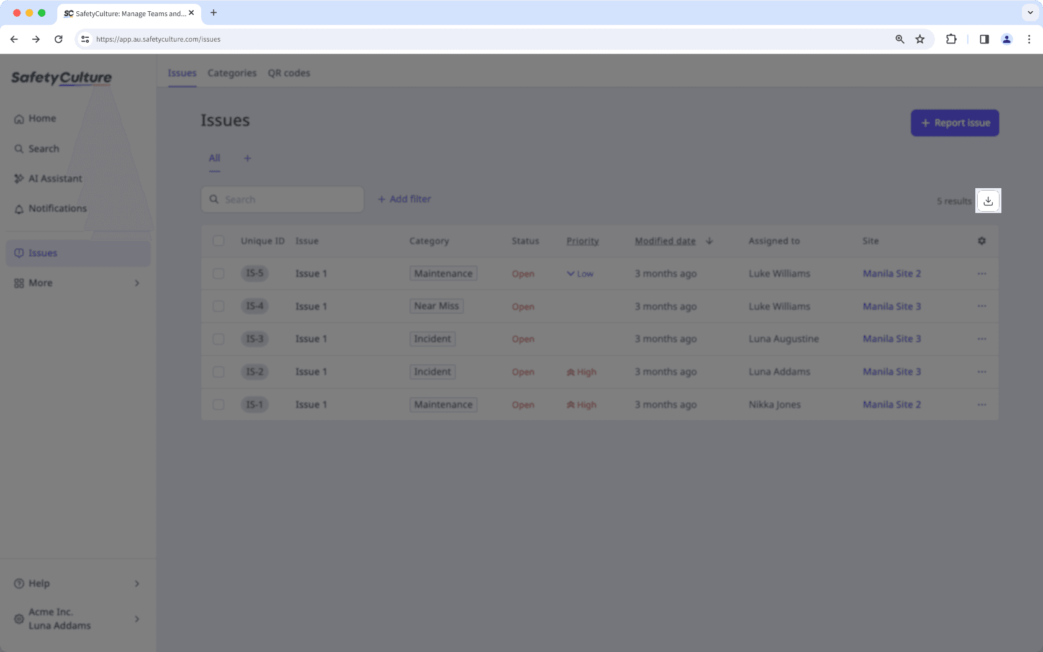The height and width of the screenshot is (652, 1043).
Task: Open Help in the sidebar
Action: 39,583
